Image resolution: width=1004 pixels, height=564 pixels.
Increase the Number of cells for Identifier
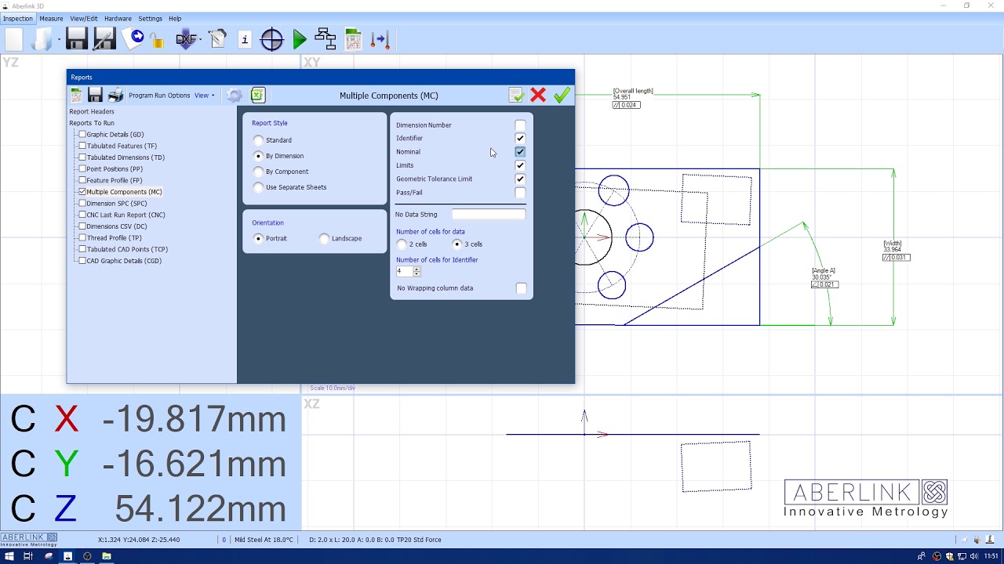[417, 269]
